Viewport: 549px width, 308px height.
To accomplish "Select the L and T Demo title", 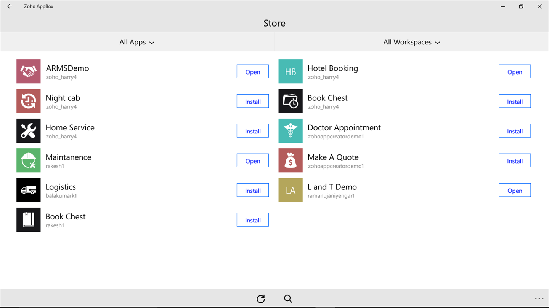I will (332, 187).
